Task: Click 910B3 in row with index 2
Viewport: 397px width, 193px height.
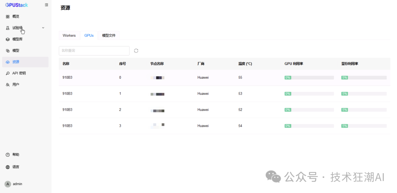Action: [67, 110]
